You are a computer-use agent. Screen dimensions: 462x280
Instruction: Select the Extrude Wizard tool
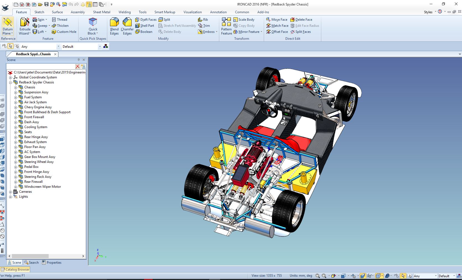25,26
